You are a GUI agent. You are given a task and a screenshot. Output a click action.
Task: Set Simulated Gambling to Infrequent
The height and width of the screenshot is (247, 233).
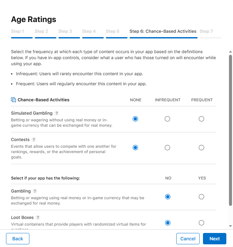pyautogui.click(x=168, y=119)
